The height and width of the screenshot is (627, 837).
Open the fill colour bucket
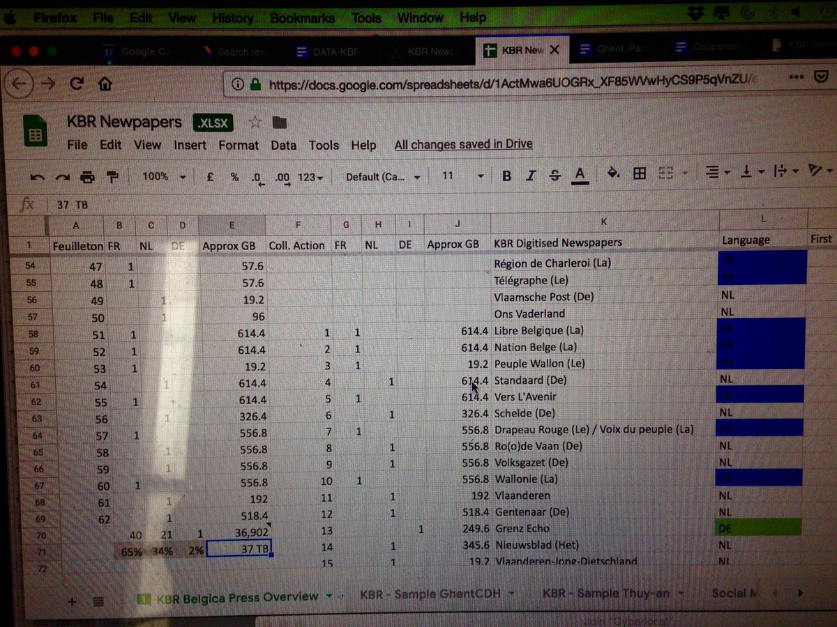coord(613,173)
